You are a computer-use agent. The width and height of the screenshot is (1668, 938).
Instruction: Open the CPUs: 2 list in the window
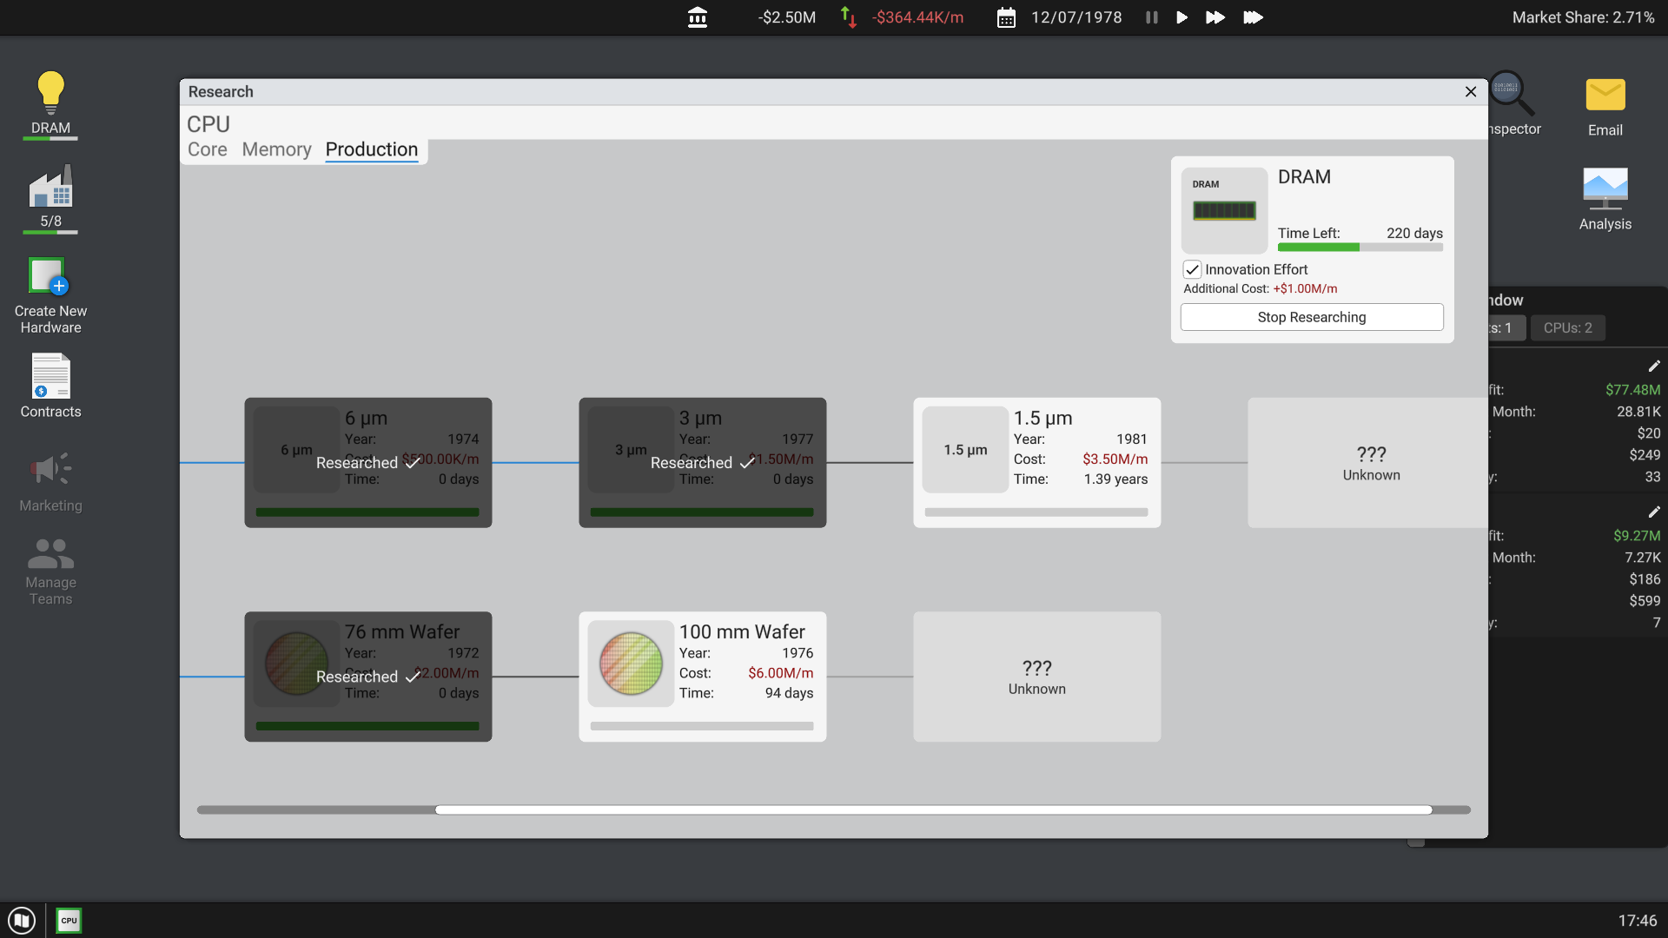[x=1567, y=327]
